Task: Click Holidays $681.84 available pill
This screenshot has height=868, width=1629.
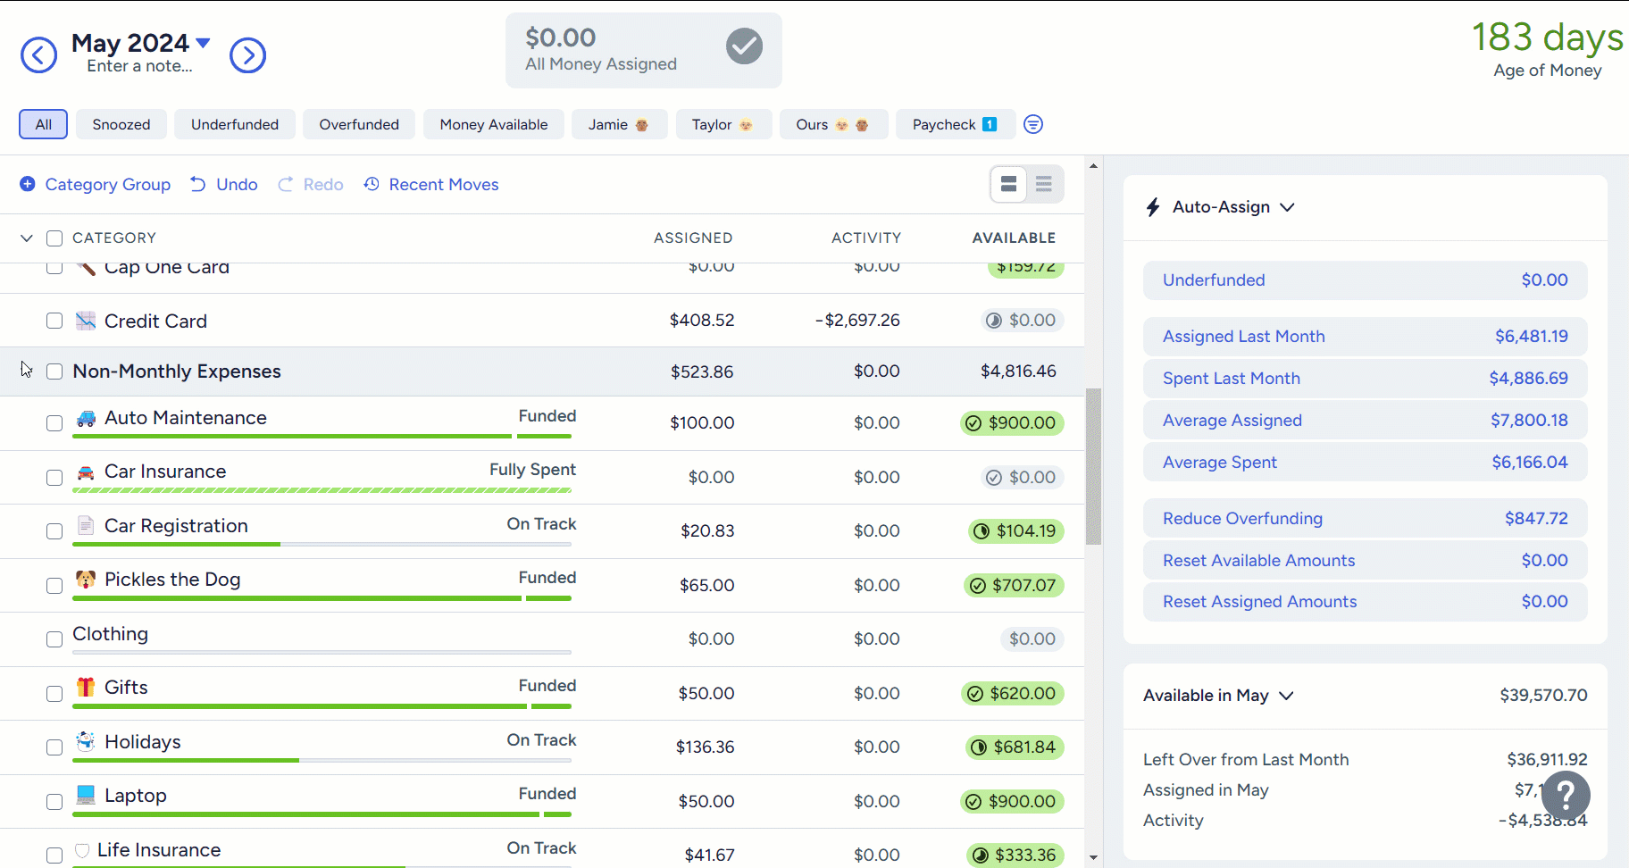Action: pyautogui.click(x=1015, y=747)
